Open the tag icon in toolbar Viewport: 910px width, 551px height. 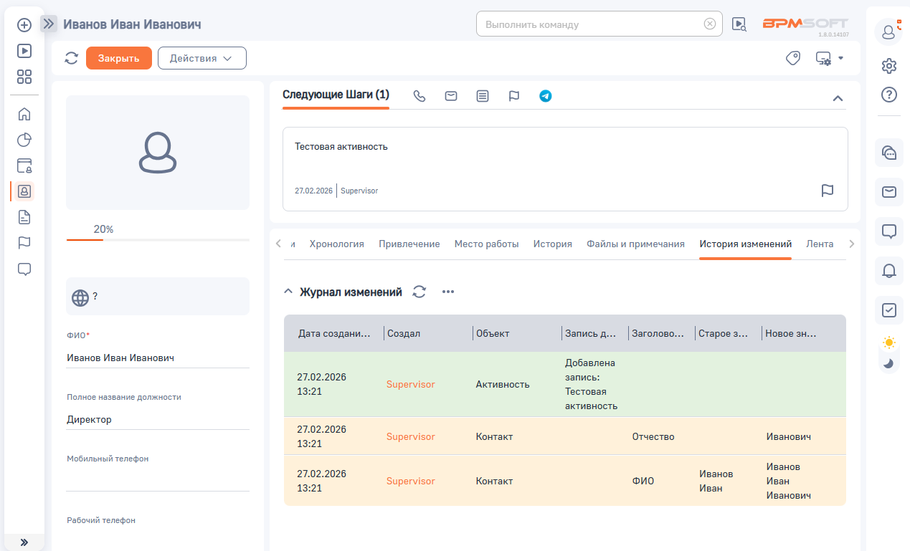pyautogui.click(x=792, y=58)
